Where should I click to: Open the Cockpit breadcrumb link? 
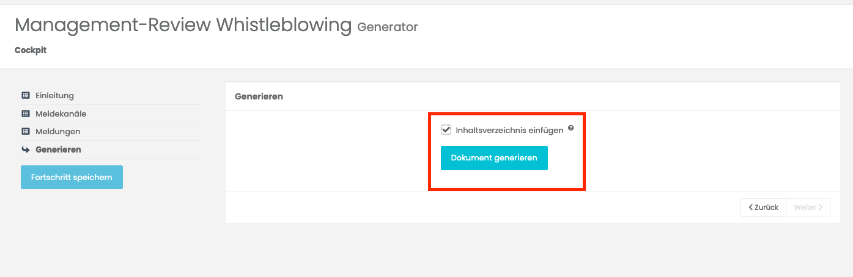click(x=31, y=50)
